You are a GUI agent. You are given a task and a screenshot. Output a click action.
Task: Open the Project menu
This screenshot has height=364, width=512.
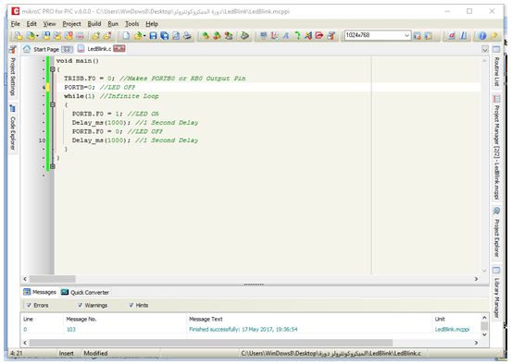71,24
